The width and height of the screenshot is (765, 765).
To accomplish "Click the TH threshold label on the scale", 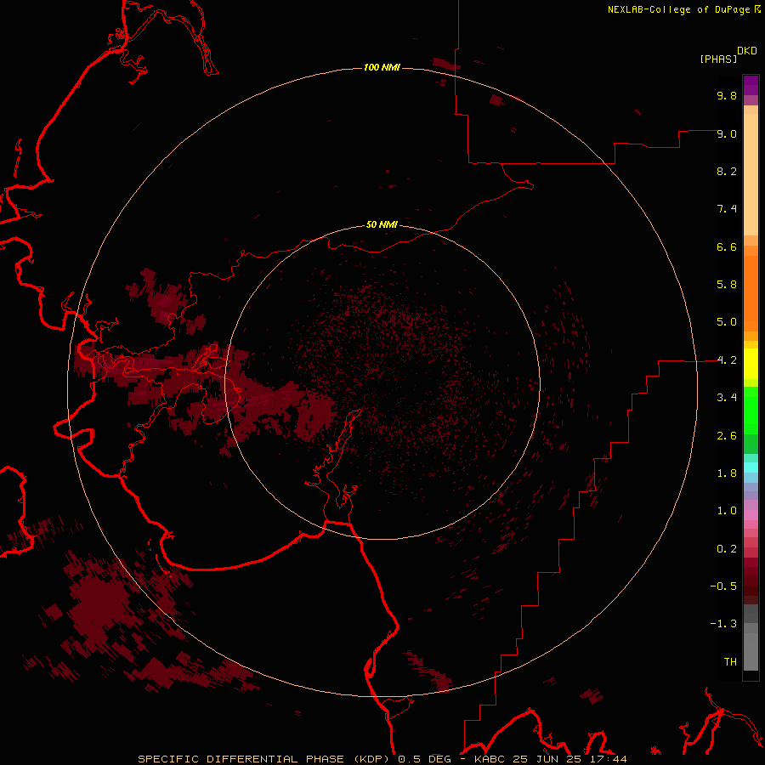I will 730,661.
